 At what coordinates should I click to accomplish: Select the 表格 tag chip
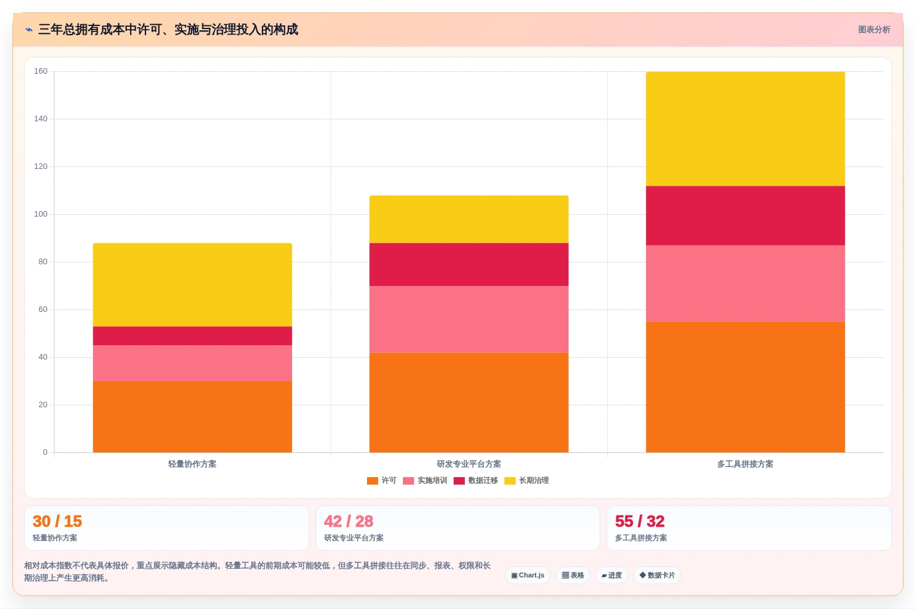(x=573, y=576)
